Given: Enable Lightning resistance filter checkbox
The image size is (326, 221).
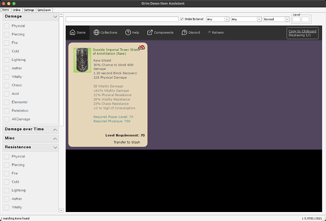Looking at the screenshot, I should coord(7,190).
